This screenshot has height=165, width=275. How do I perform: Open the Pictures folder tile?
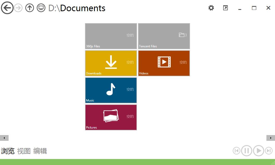[111, 117]
